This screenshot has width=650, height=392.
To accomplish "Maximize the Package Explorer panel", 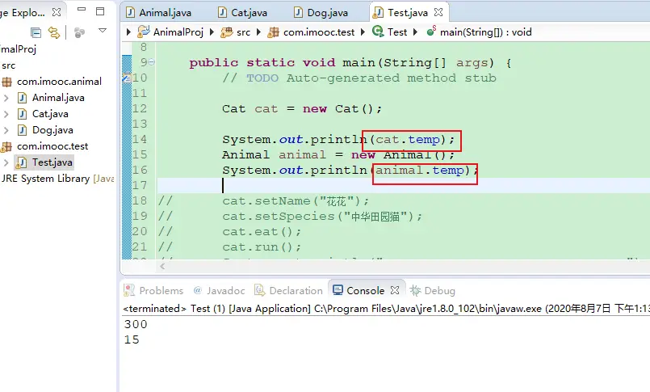I will [99, 12].
